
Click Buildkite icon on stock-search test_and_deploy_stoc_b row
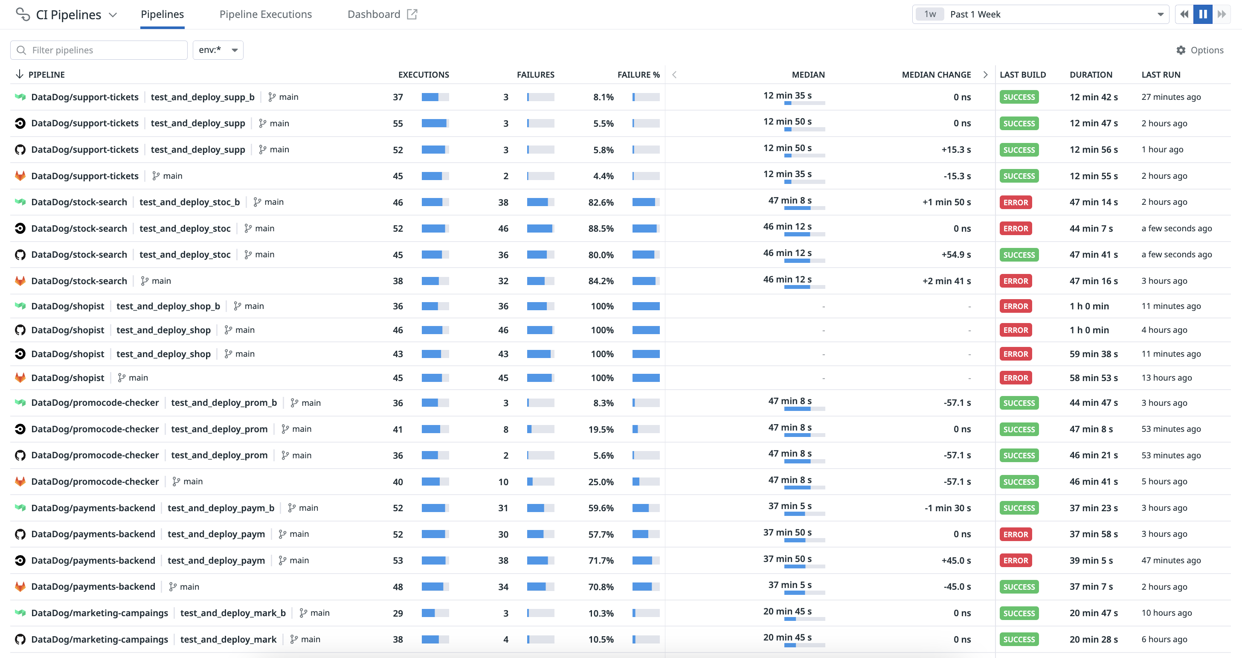pos(20,202)
